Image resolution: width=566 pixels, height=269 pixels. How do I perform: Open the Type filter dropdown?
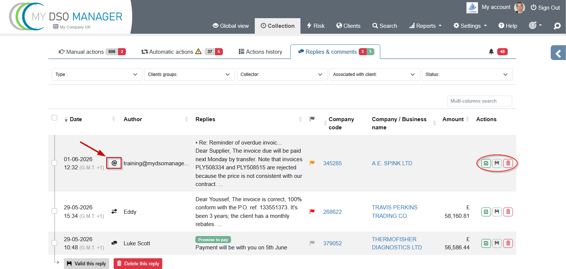pyautogui.click(x=97, y=74)
